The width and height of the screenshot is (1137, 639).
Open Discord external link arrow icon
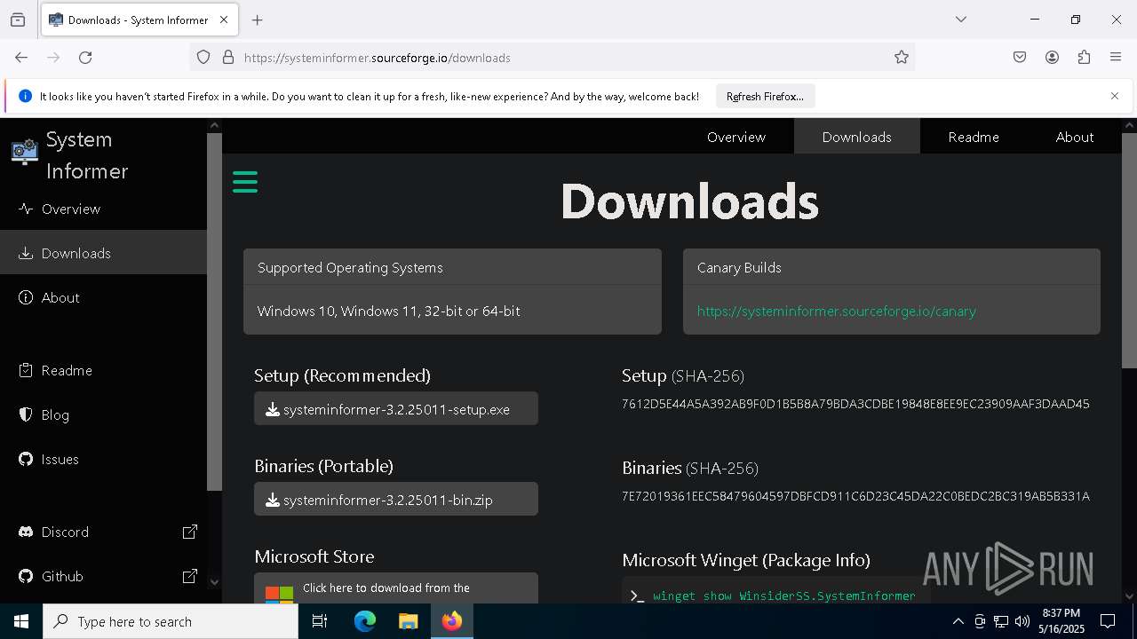(x=190, y=532)
